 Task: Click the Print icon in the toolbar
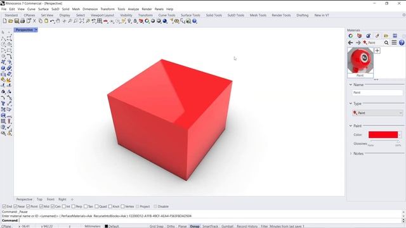coord(23,21)
